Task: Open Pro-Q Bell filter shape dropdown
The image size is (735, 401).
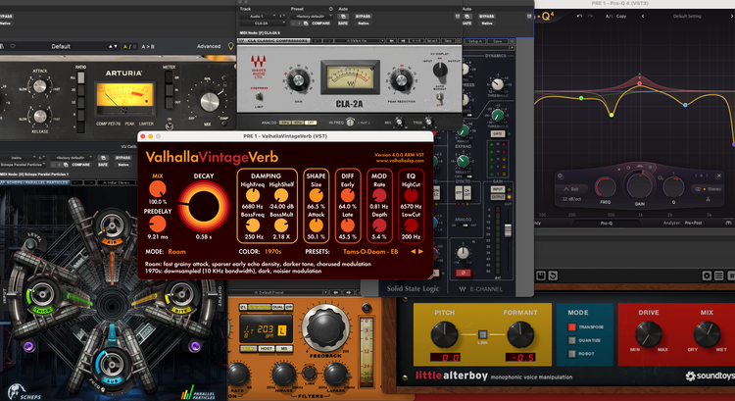Action: pos(571,189)
